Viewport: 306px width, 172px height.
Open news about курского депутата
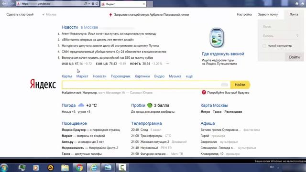coord(110,46)
